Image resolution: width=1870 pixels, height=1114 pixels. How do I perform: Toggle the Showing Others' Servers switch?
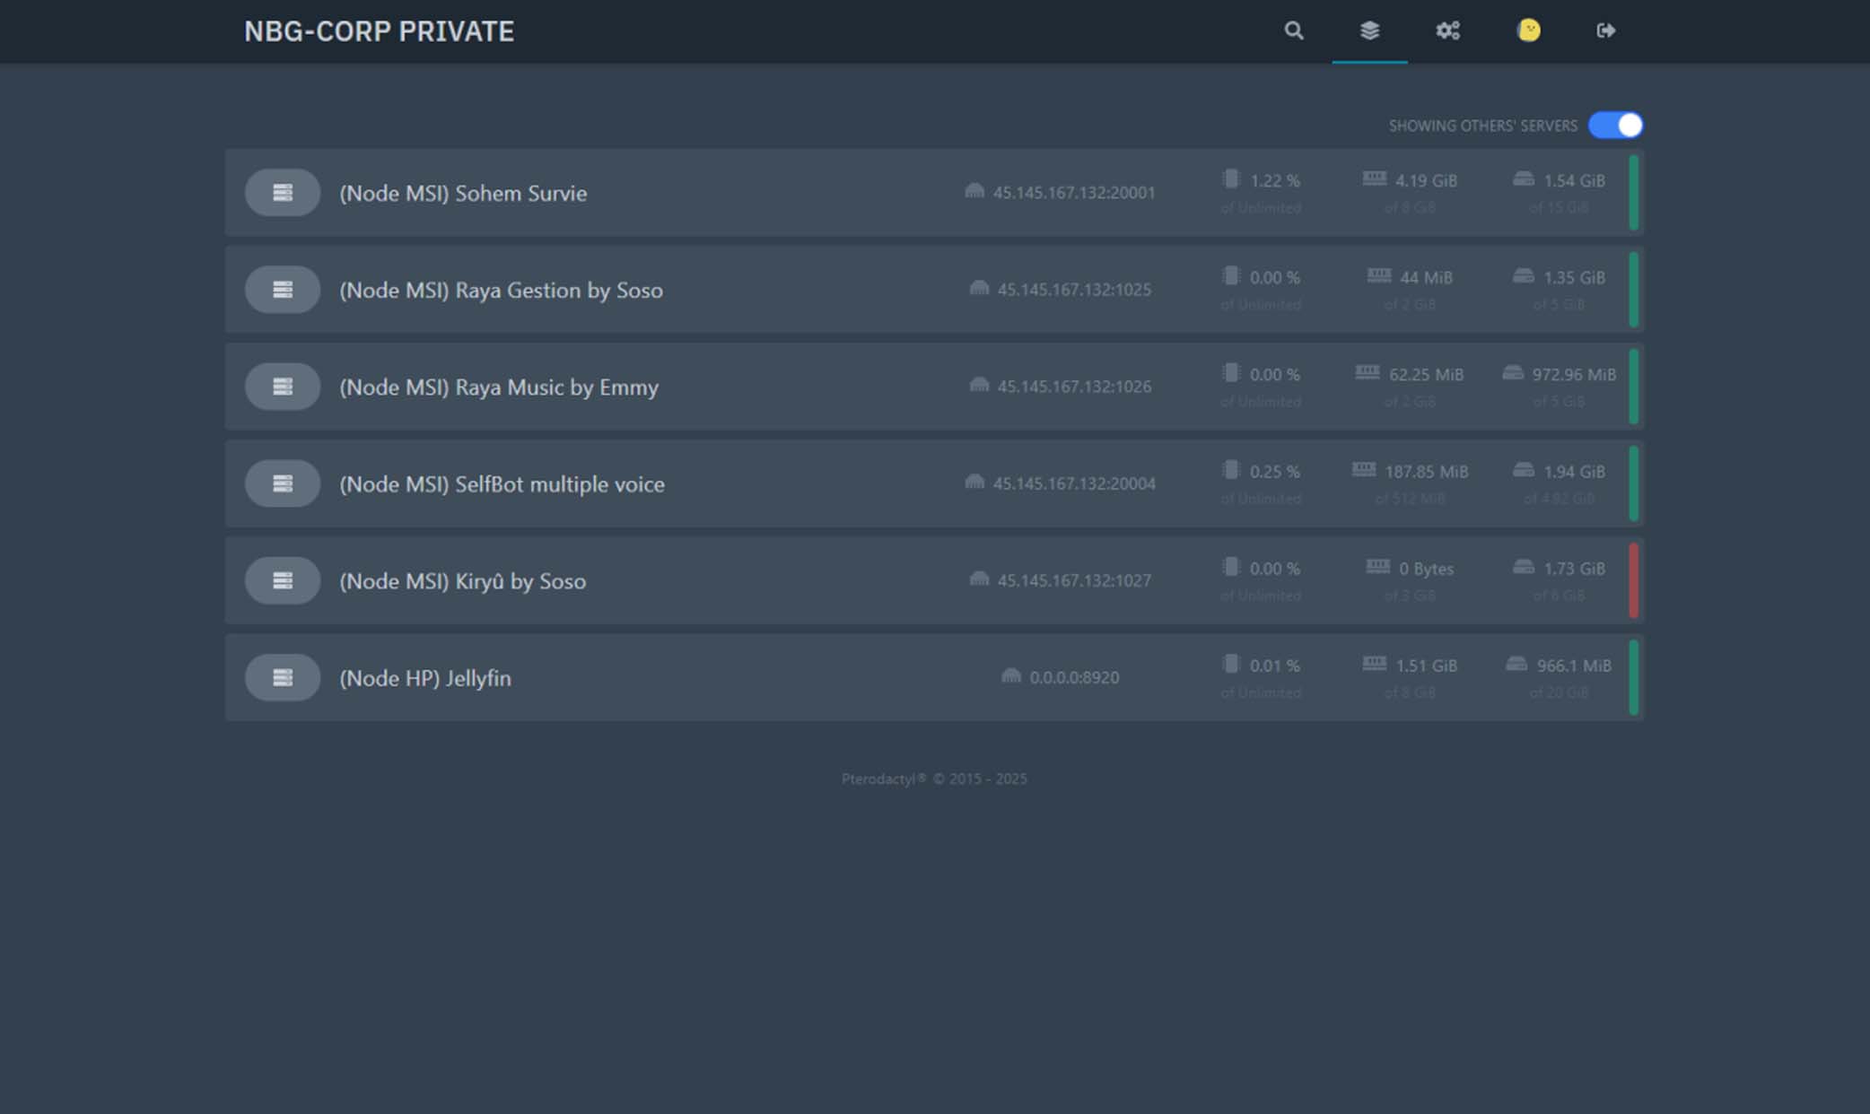pyautogui.click(x=1615, y=126)
